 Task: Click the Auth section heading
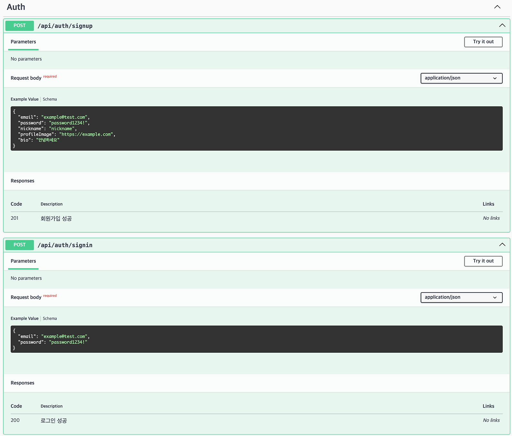coord(16,7)
